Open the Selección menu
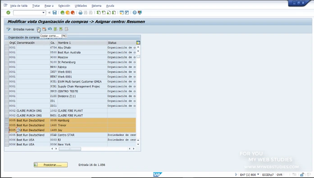 [64, 5]
